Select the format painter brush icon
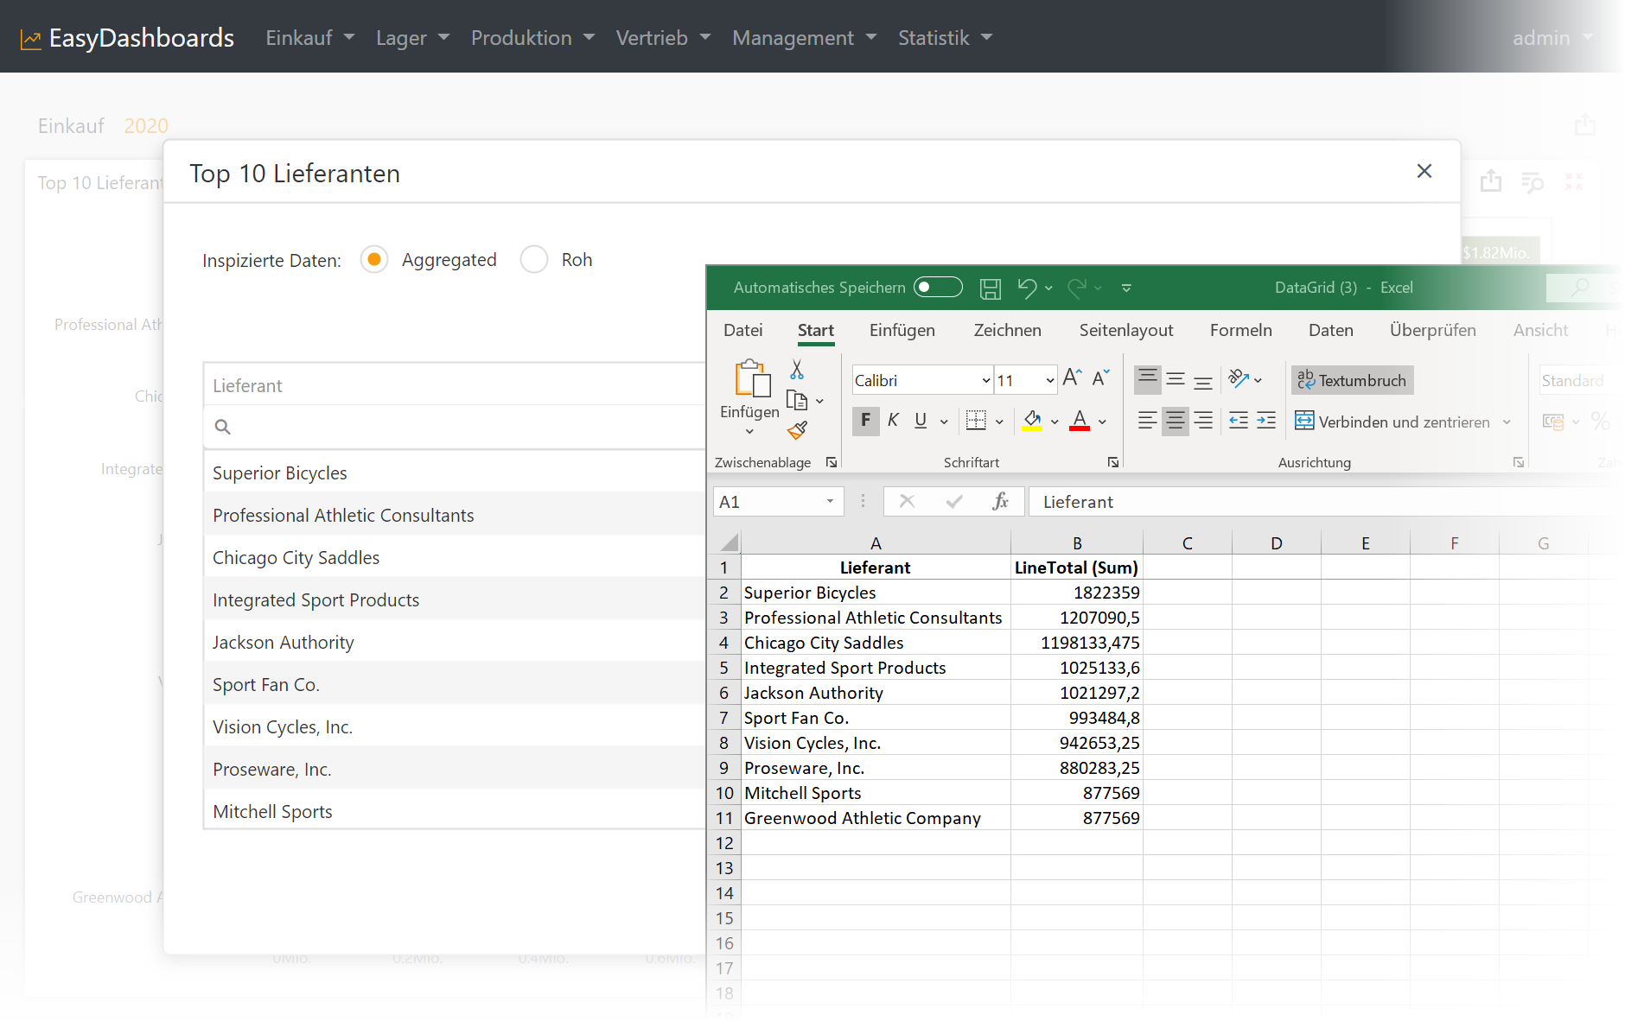The height and width of the screenshot is (1021, 1625). tap(797, 430)
